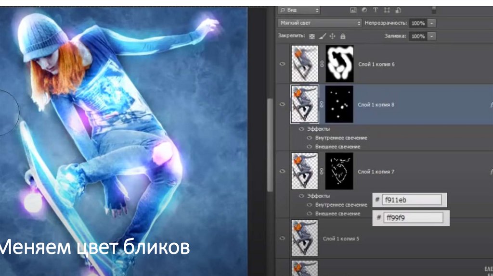Lock transparent pixels icon
Viewport: 493px width, 276px height.
(x=311, y=37)
